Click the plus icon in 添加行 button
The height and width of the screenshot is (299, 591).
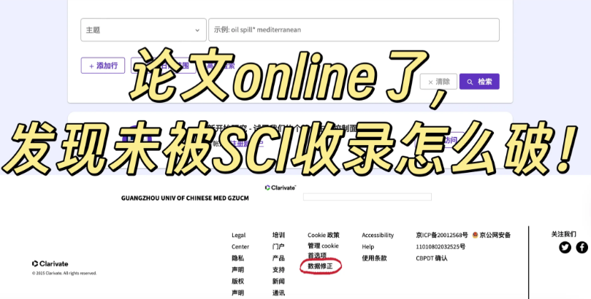91,66
